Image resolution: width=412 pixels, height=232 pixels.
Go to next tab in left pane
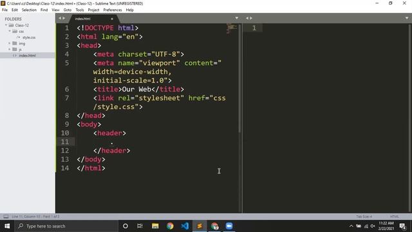click(64, 18)
